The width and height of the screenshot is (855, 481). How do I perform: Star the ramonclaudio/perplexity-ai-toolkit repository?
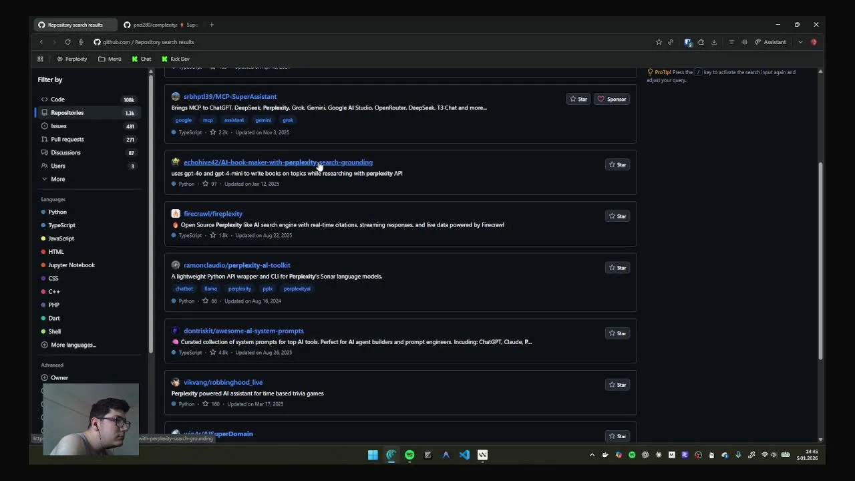pos(617,267)
